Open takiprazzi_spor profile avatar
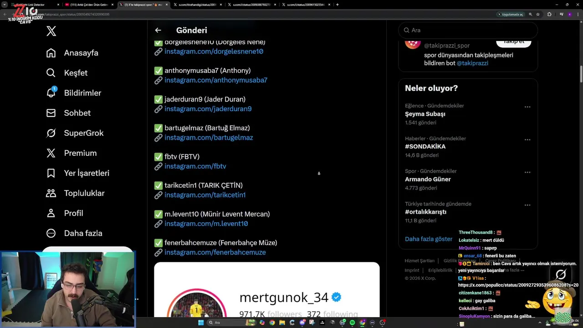583x328 pixels. click(x=413, y=44)
